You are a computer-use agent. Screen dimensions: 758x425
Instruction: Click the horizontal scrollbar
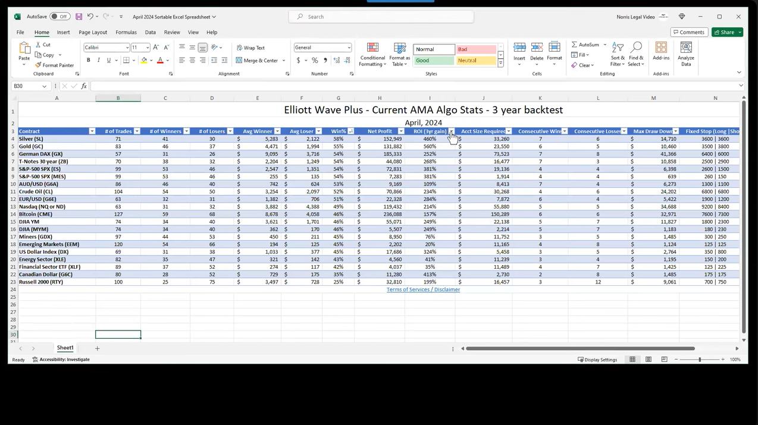point(580,349)
